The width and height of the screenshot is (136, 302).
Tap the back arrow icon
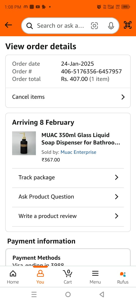point(8,25)
